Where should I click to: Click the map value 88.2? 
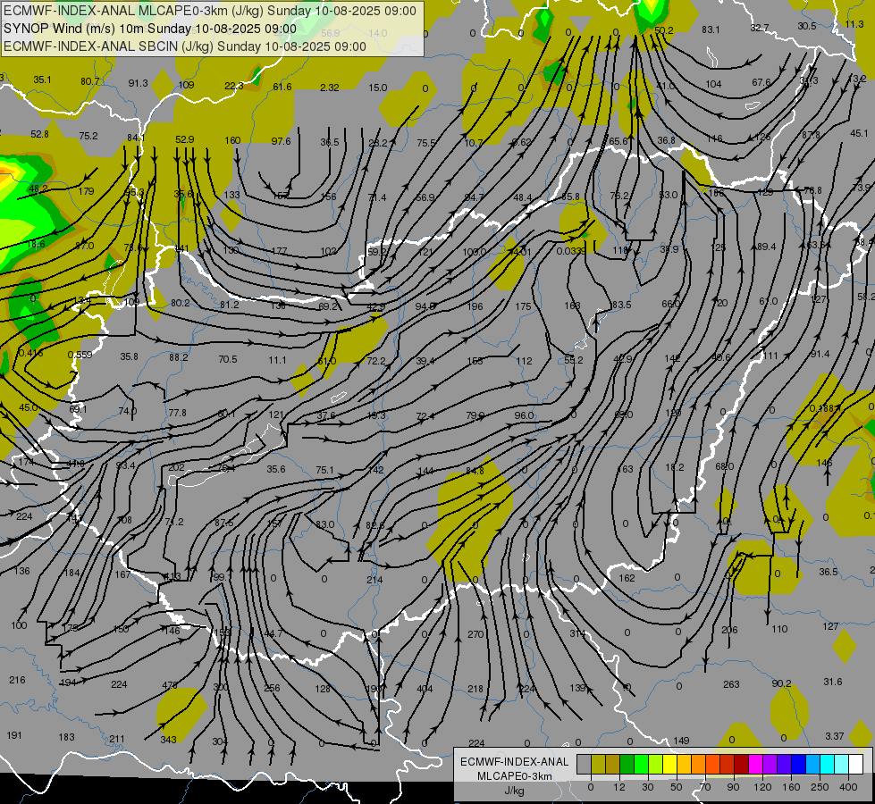click(x=179, y=357)
